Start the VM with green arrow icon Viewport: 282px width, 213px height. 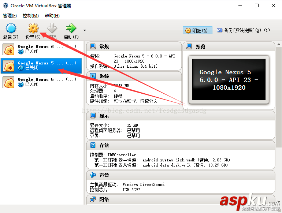pos(71,28)
